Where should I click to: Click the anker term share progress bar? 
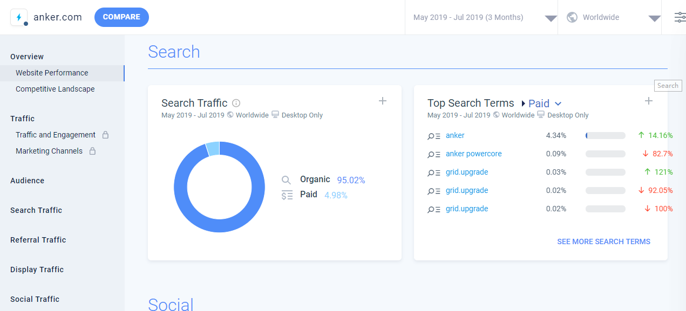click(x=605, y=136)
